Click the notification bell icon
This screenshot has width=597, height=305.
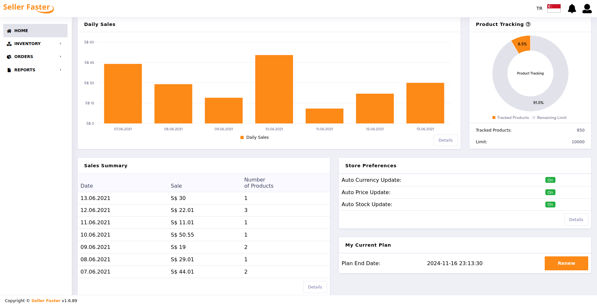click(x=572, y=9)
